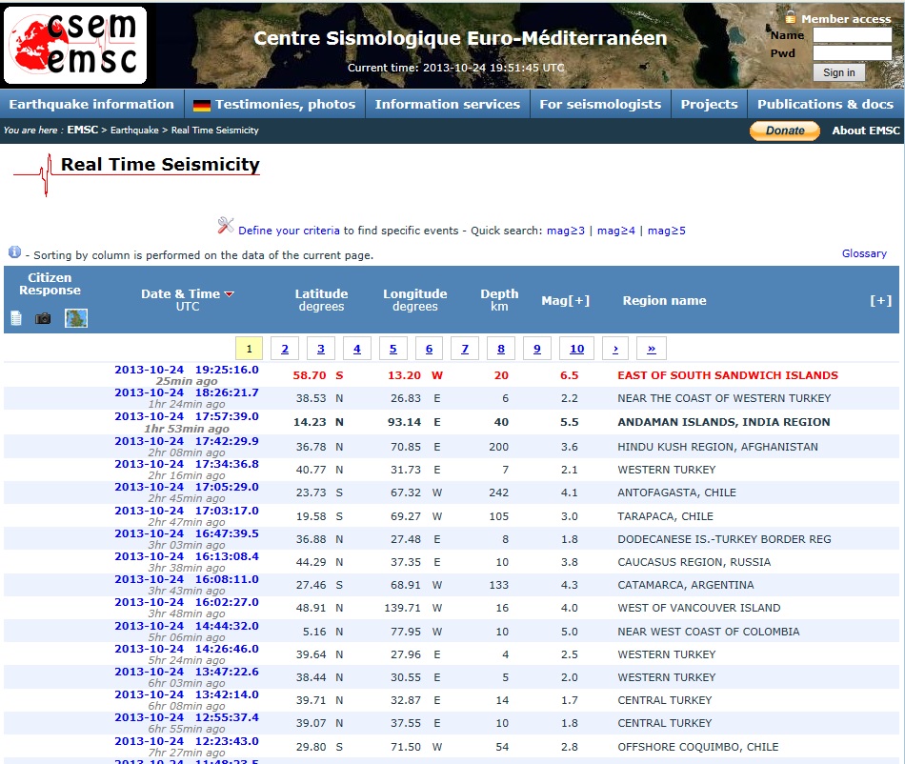Filter quick search by mag≥3
The height and width of the screenshot is (764, 905).
(566, 231)
